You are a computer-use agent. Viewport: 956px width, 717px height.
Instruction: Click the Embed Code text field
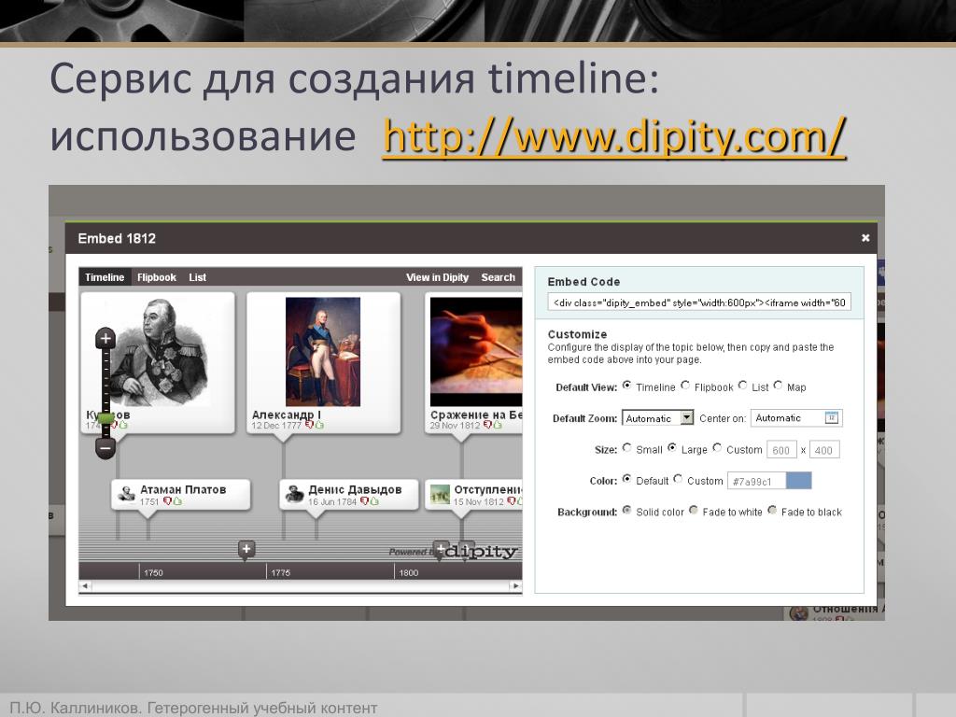click(698, 302)
